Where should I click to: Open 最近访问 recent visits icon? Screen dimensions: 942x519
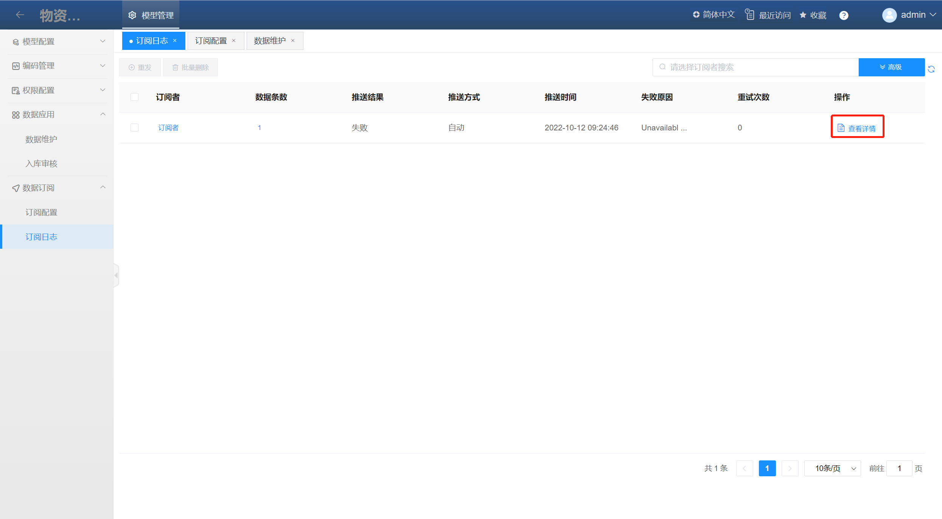point(749,15)
